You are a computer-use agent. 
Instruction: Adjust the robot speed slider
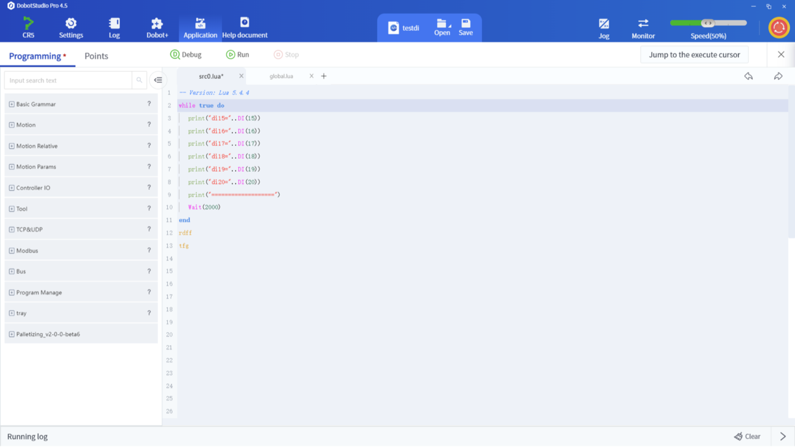pos(708,23)
